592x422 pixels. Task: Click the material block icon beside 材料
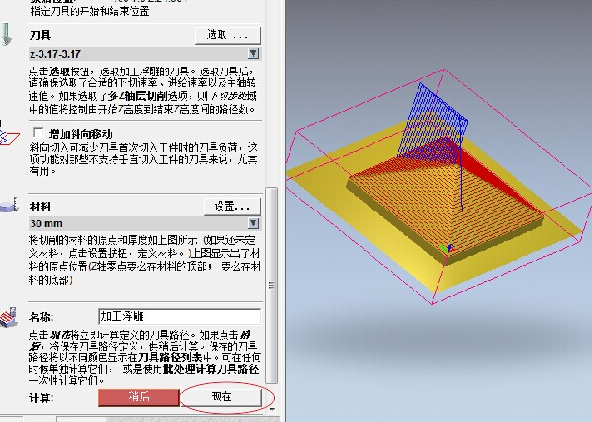[9, 205]
